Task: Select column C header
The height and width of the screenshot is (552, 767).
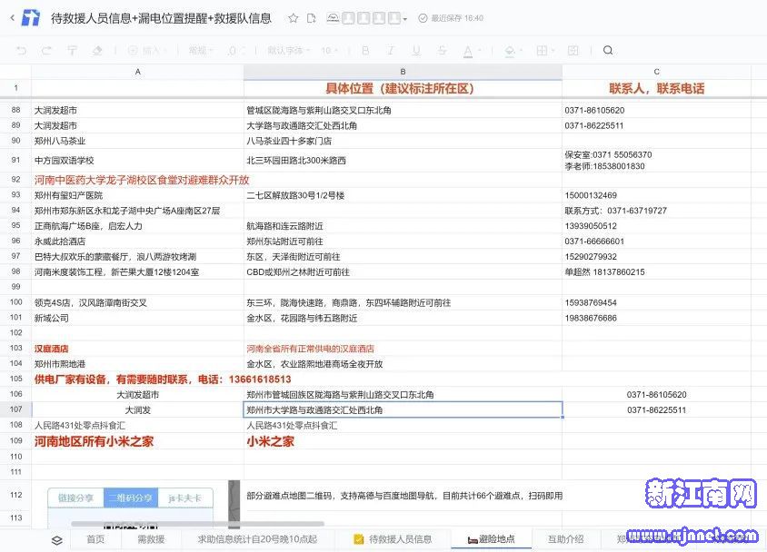Action: pyautogui.click(x=656, y=72)
